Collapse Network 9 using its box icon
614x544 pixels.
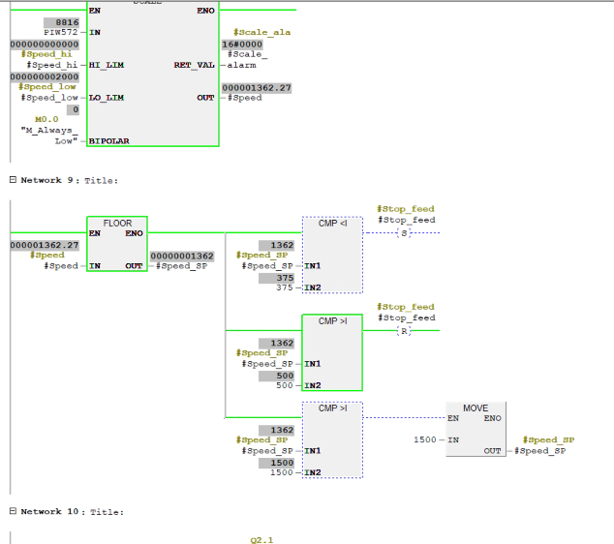13,180
